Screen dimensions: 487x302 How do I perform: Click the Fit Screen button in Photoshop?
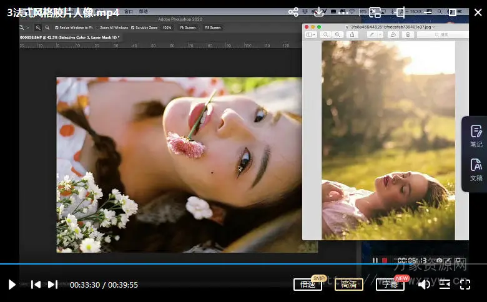tap(187, 27)
